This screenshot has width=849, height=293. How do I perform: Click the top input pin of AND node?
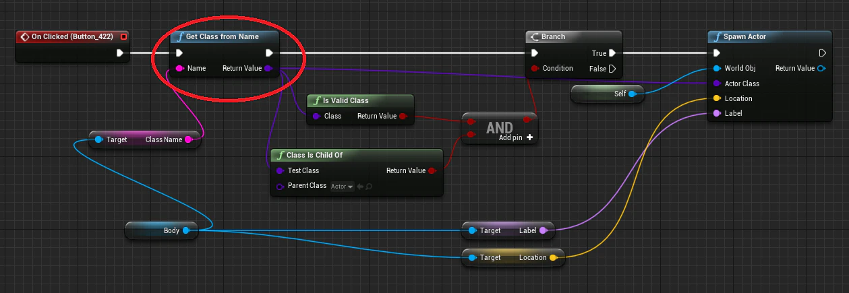[471, 123]
